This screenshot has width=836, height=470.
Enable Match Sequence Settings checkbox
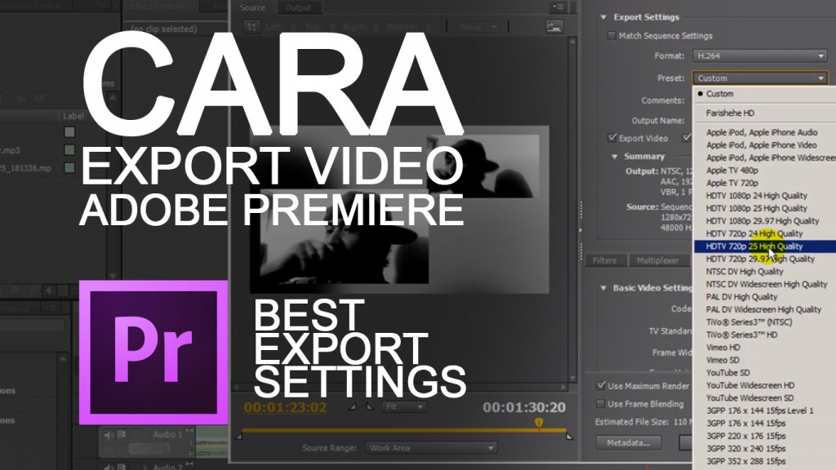click(x=611, y=36)
